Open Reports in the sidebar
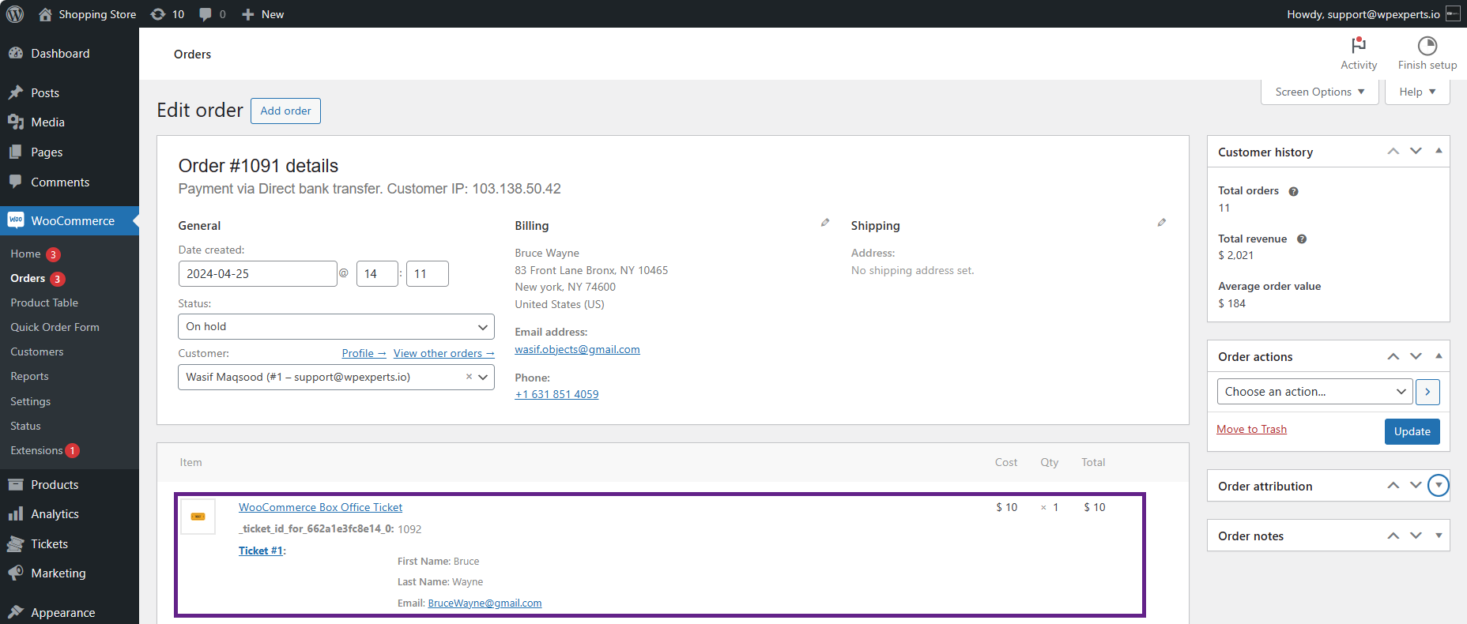Image resolution: width=1467 pixels, height=624 pixels. tap(29, 376)
